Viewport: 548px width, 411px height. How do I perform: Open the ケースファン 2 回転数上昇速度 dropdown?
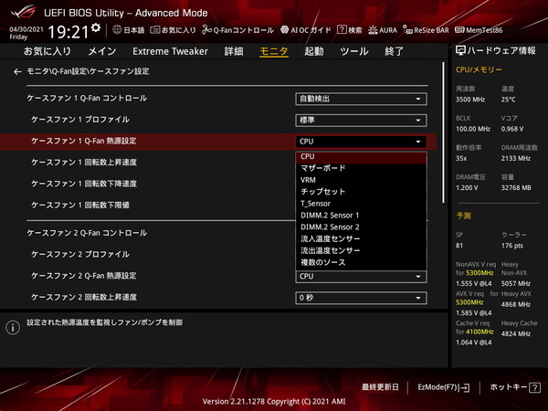pyautogui.click(x=361, y=298)
